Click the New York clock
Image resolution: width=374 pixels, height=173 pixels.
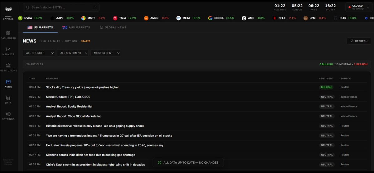click(x=280, y=7)
